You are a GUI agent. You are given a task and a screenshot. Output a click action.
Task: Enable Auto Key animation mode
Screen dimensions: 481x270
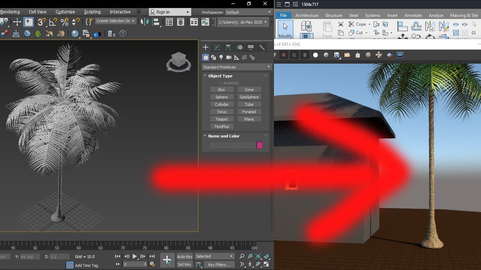[185, 256]
